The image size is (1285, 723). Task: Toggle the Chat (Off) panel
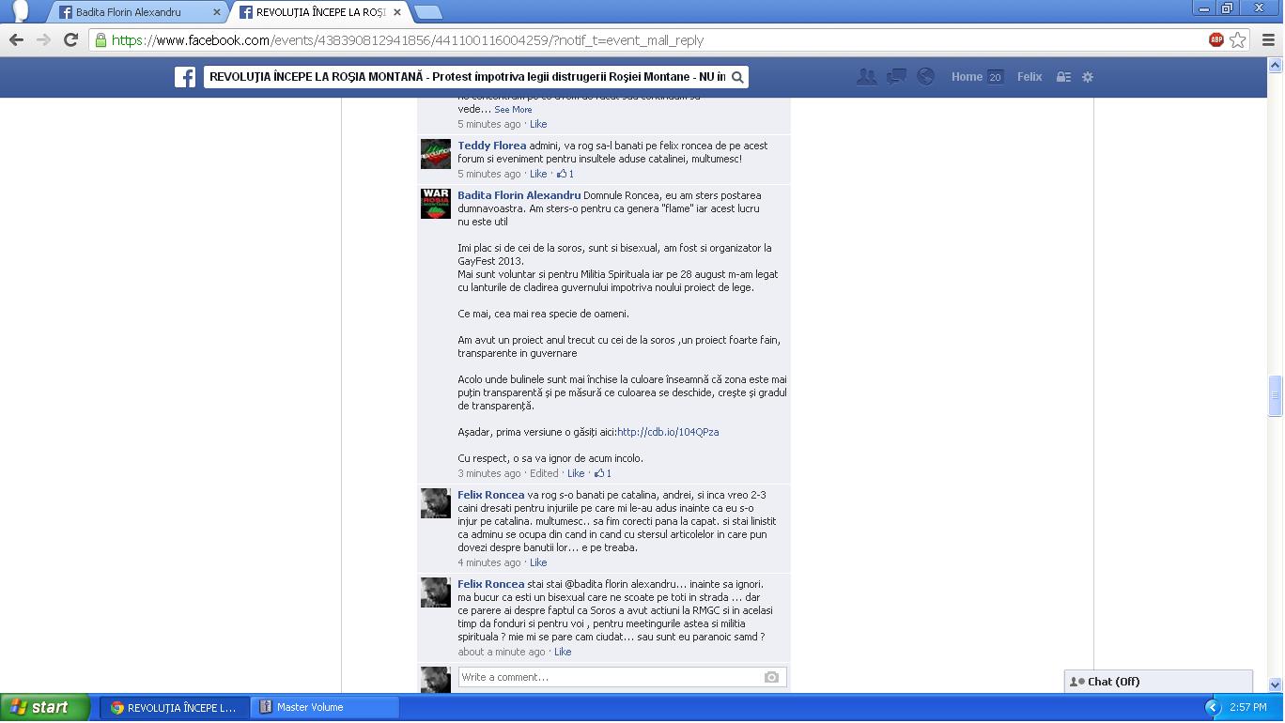click(1157, 682)
